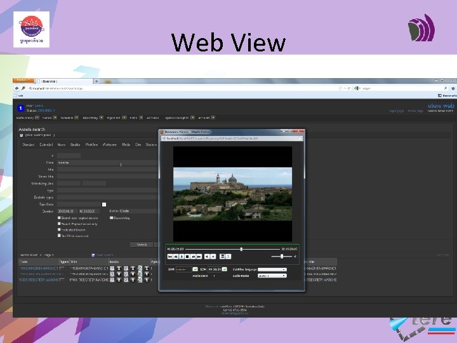Image resolution: width=457 pixels, height=343 pixels.
Task: Open the Notes search tab
Action: [x=61, y=144]
